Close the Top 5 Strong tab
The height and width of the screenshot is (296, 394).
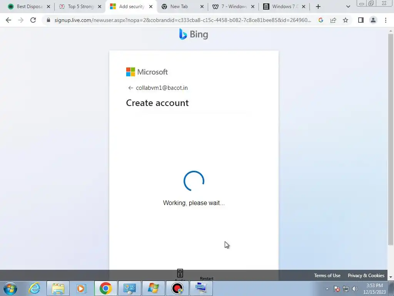point(100,7)
